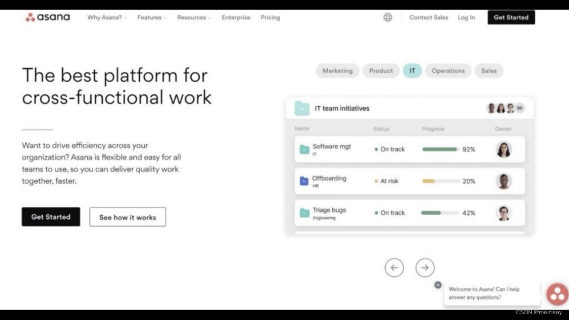
Task: Click the previous carousel arrow
Action: pos(394,268)
